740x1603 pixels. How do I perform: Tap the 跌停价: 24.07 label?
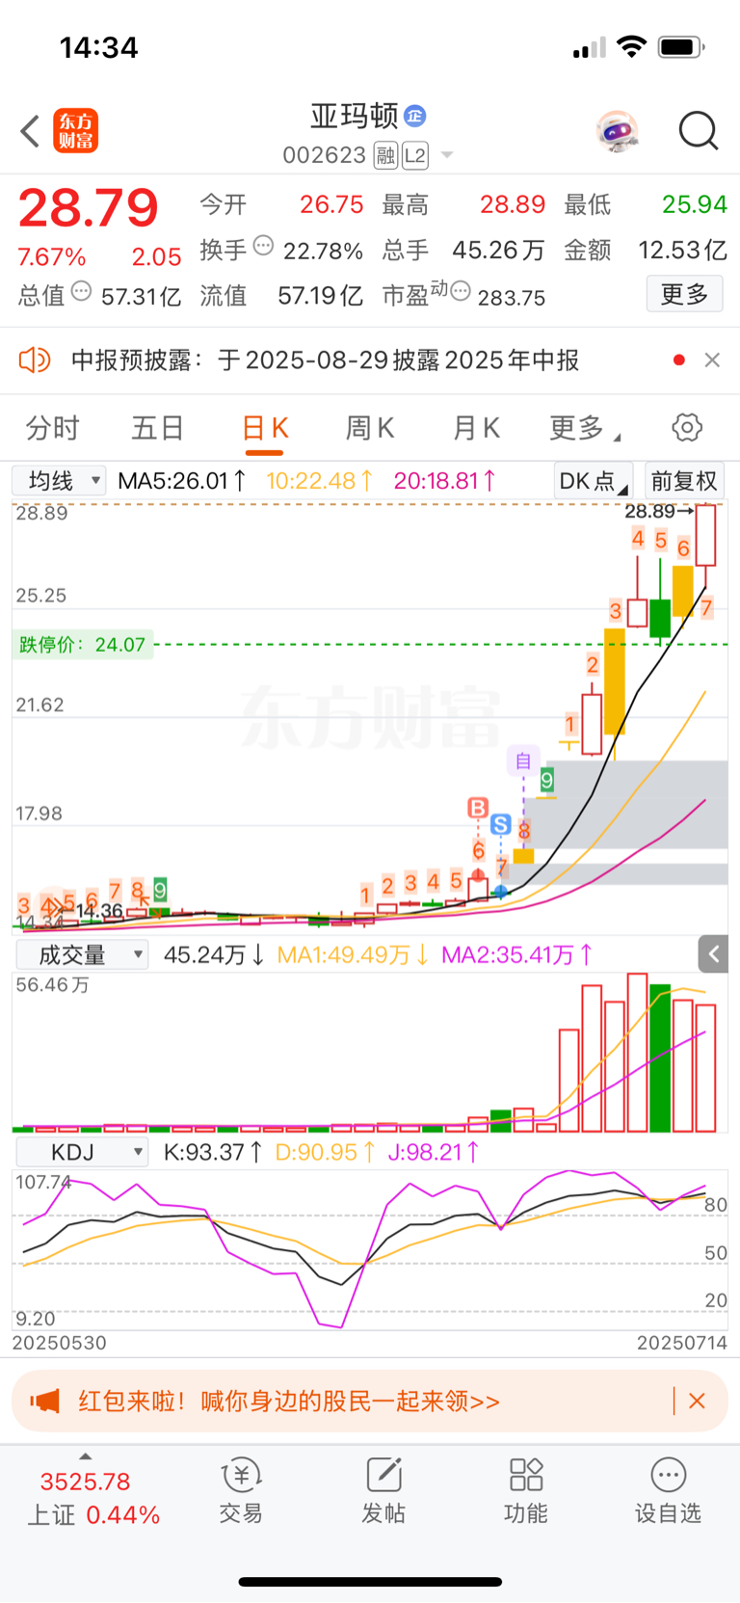(83, 645)
